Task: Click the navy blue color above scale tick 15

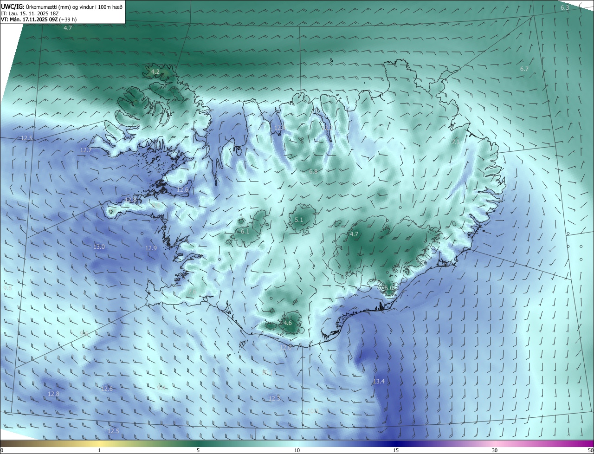Action: pos(396,443)
